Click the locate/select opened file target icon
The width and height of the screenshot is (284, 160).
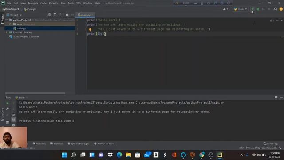click(49, 15)
